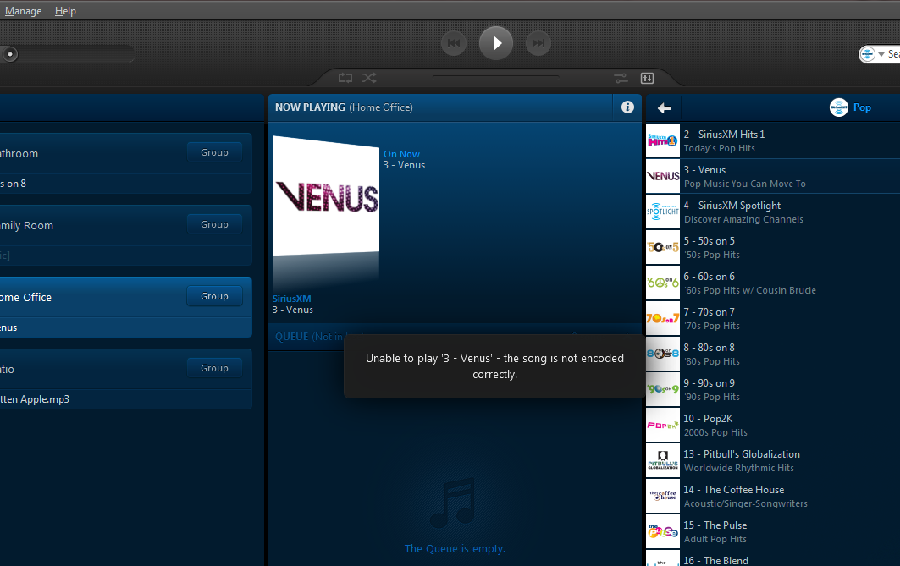Open the equalizer settings icon
Screen dimensions: 900x566
(x=647, y=78)
